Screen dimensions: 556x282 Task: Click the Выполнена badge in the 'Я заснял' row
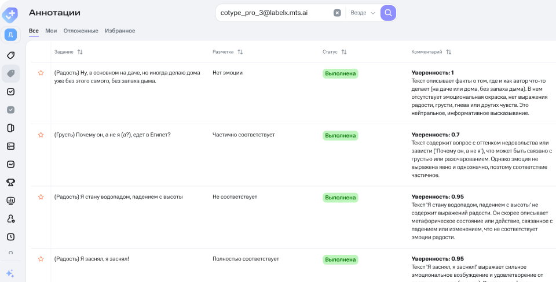341,259
